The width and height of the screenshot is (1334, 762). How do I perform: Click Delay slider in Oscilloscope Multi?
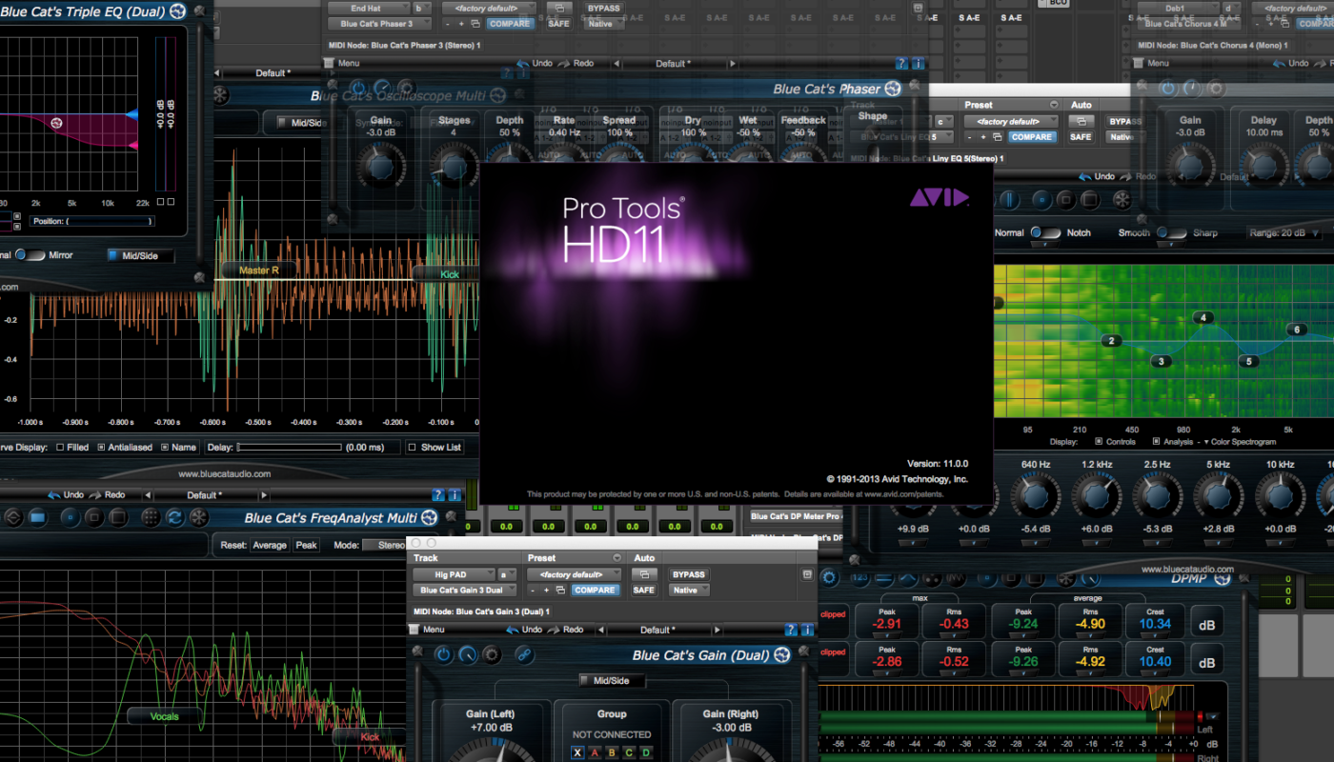[290, 447]
